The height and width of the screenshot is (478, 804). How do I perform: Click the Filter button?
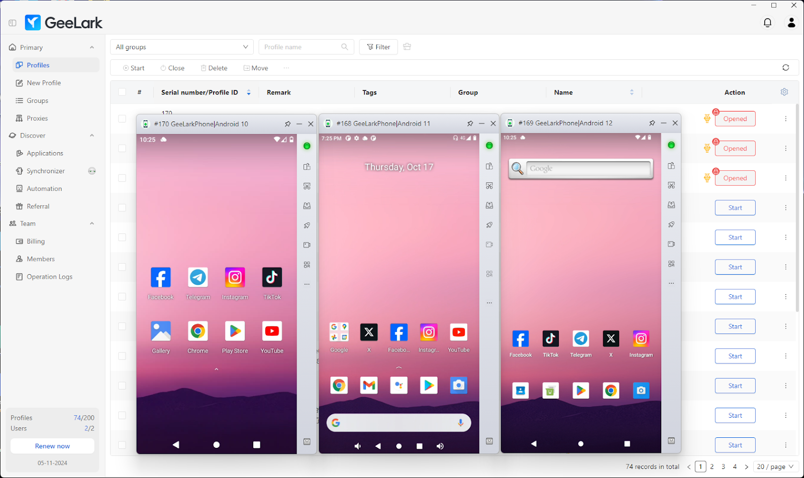point(378,47)
